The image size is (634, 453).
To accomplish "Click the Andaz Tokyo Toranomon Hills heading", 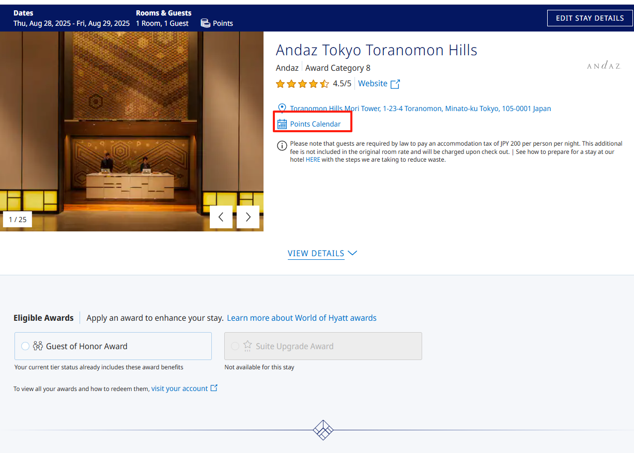I will pos(377,50).
